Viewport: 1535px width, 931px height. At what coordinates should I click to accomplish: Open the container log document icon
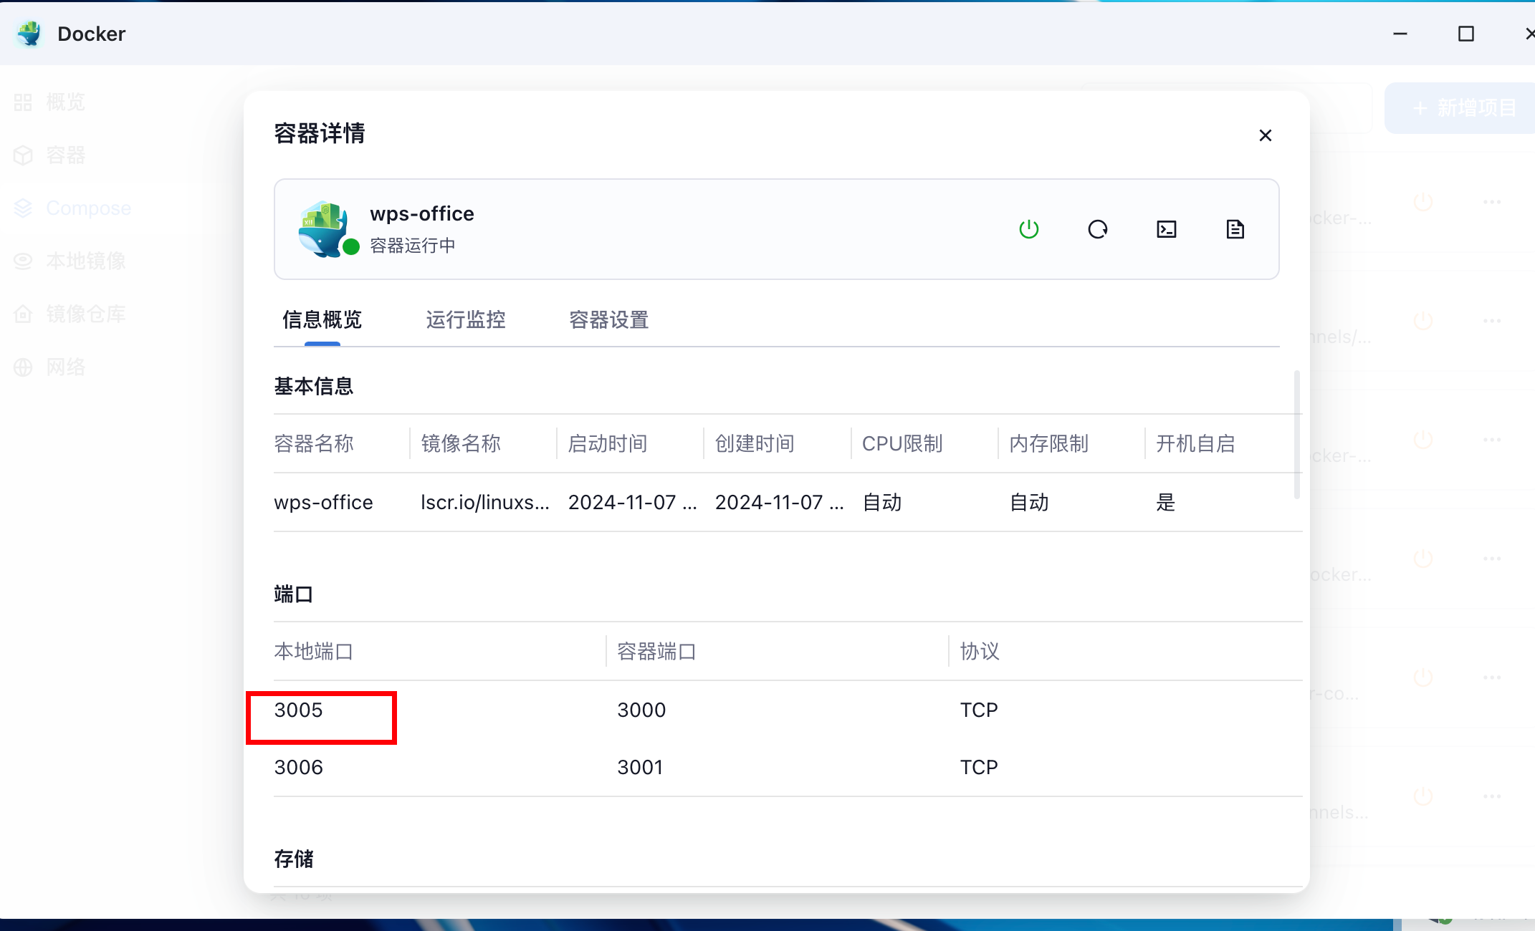pos(1235,229)
